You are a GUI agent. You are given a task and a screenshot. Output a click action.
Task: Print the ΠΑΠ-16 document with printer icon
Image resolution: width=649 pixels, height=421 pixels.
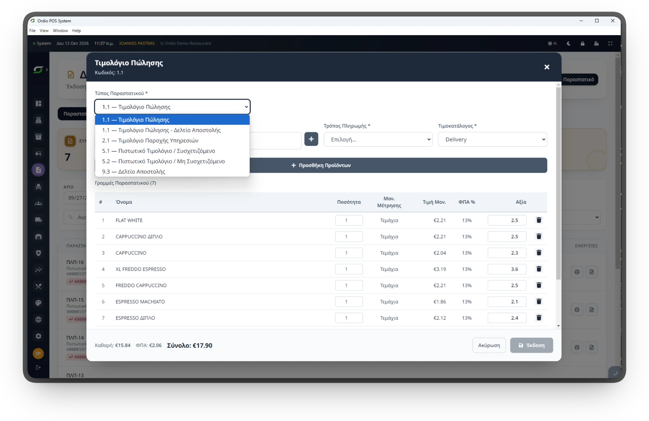pos(577,272)
